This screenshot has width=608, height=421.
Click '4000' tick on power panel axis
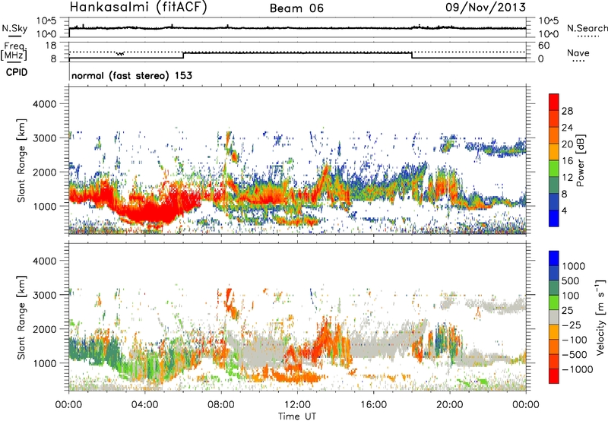point(44,104)
